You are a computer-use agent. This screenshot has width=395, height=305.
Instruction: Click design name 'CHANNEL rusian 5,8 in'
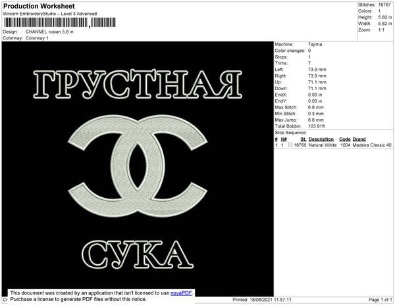(x=49, y=32)
